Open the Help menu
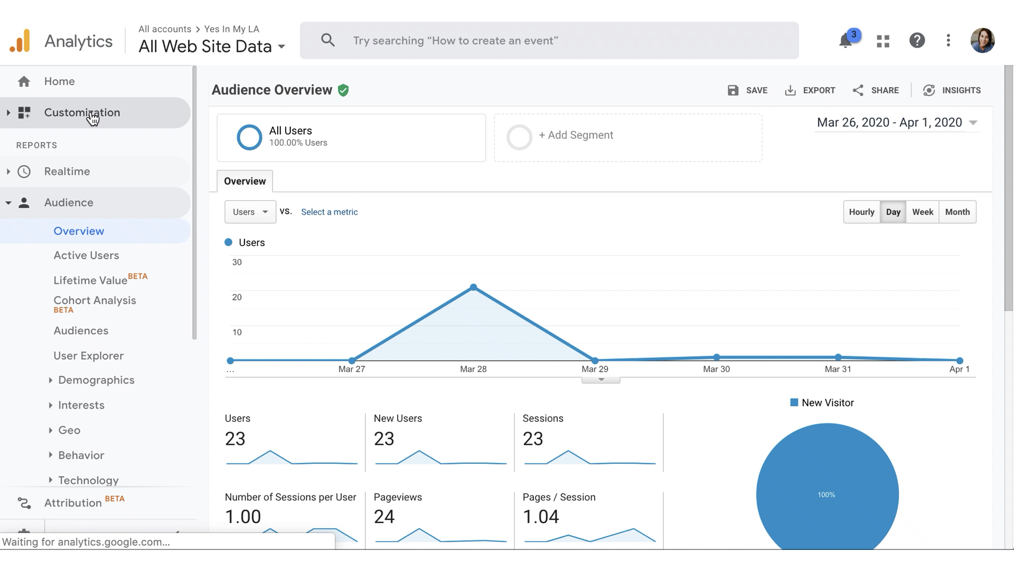 (x=917, y=40)
